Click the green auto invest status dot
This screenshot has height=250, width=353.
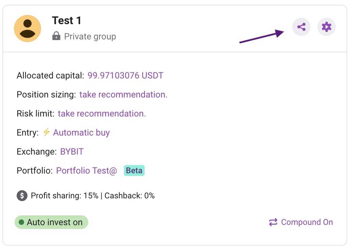pyautogui.click(x=21, y=222)
